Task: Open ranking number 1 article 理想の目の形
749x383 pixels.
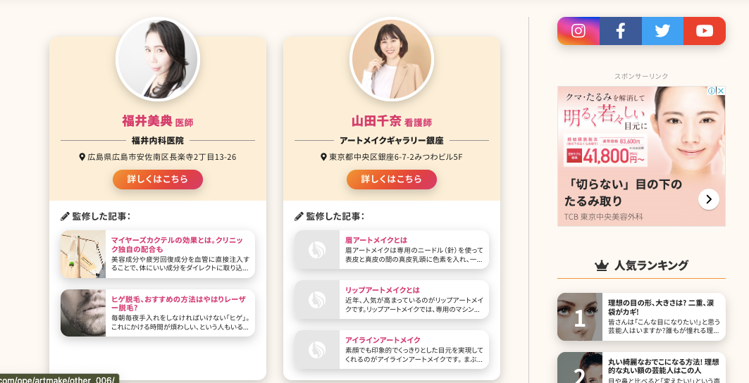Action: point(641,317)
